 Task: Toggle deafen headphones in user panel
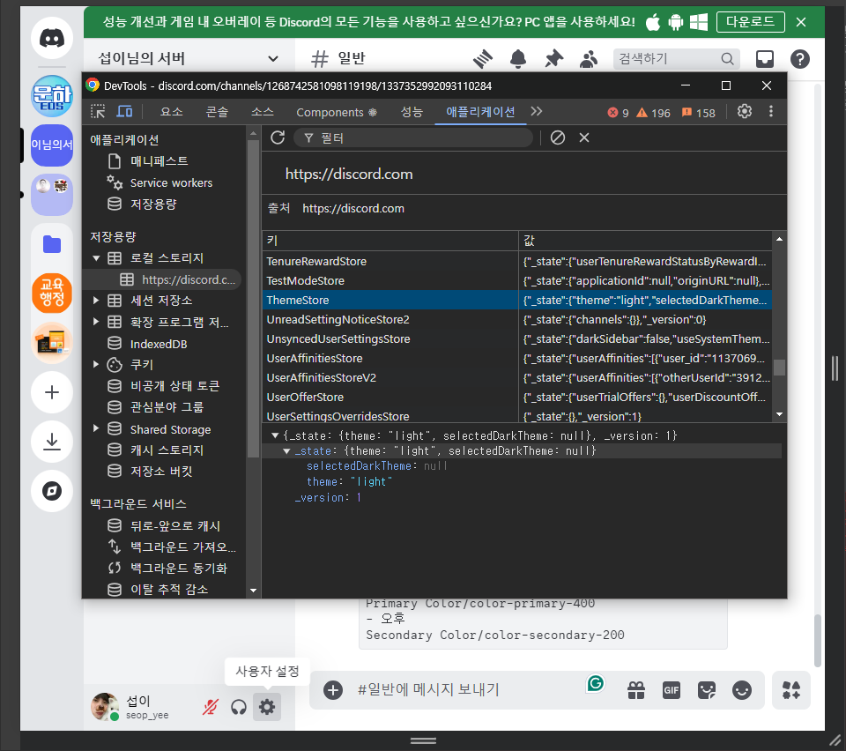click(239, 707)
